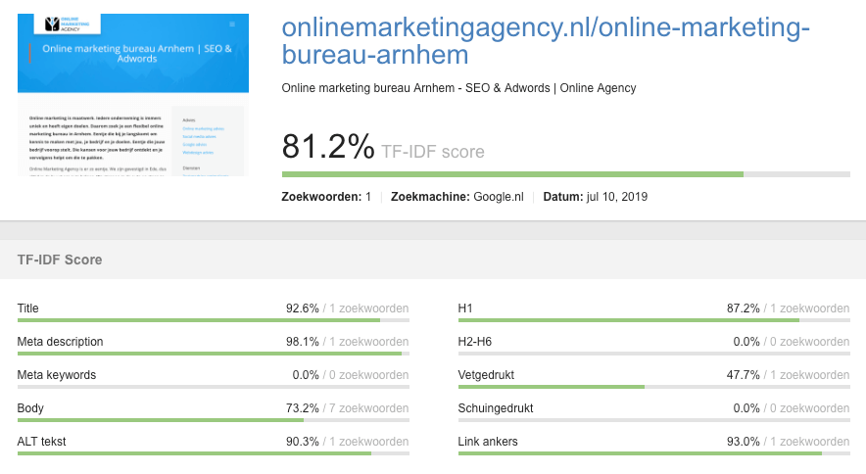The width and height of the screenshot is (866, 474).
Task: Select the 'Meta keywords' row label
Action: (57, 374)
